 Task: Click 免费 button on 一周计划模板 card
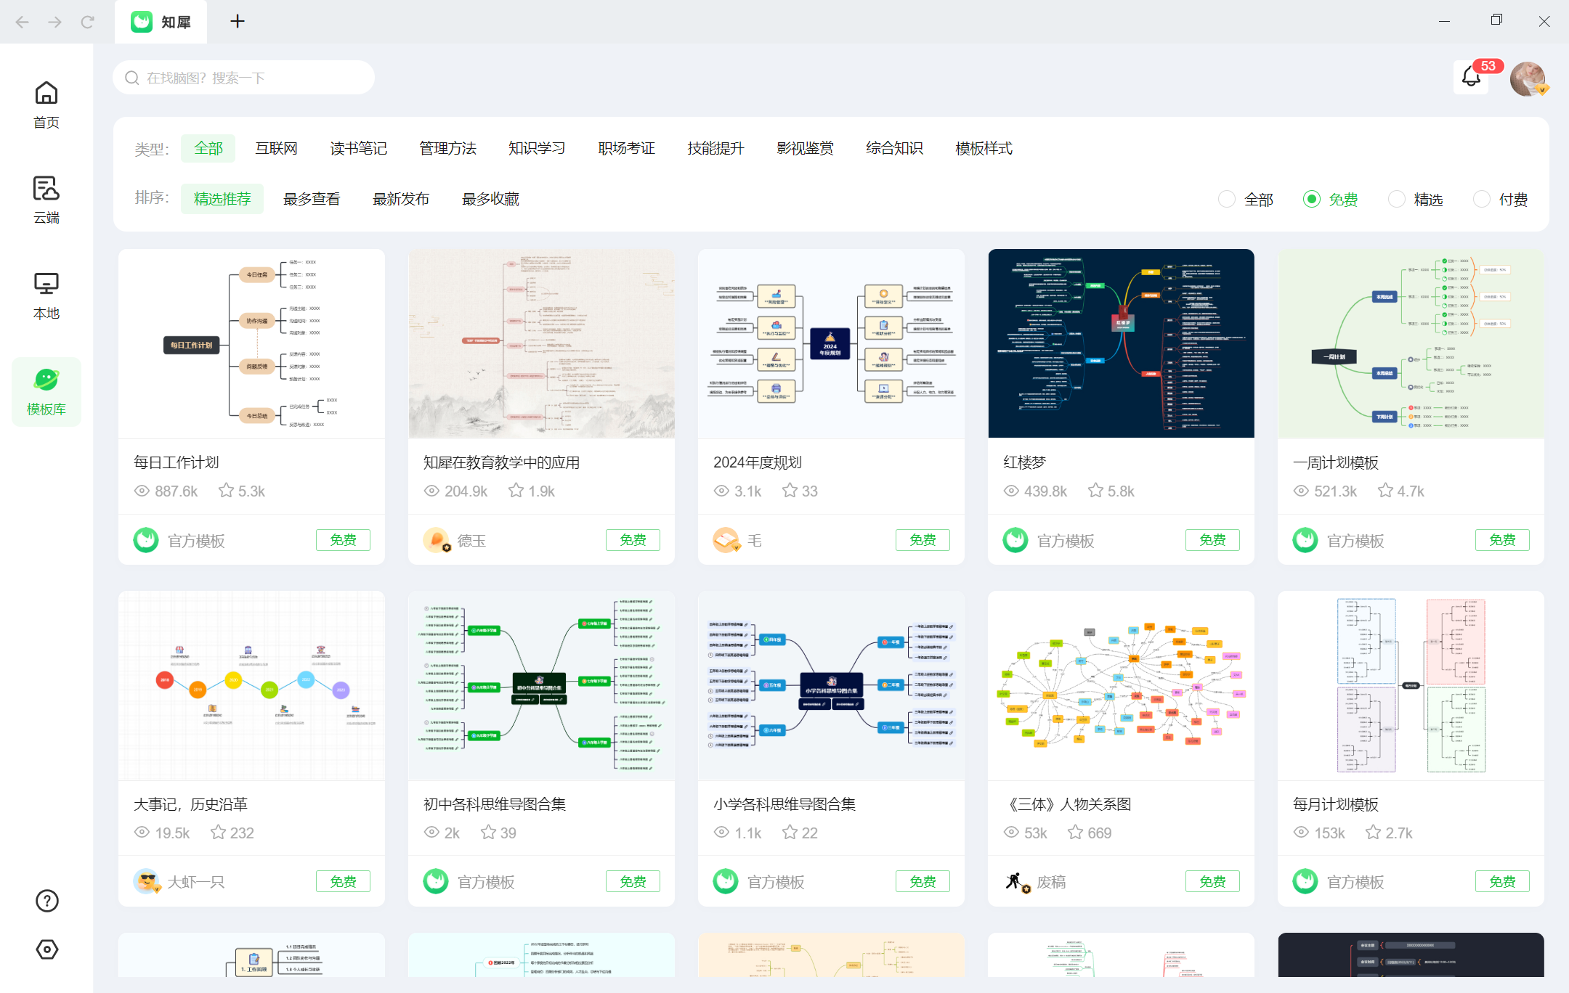[x=1502, y=540]
